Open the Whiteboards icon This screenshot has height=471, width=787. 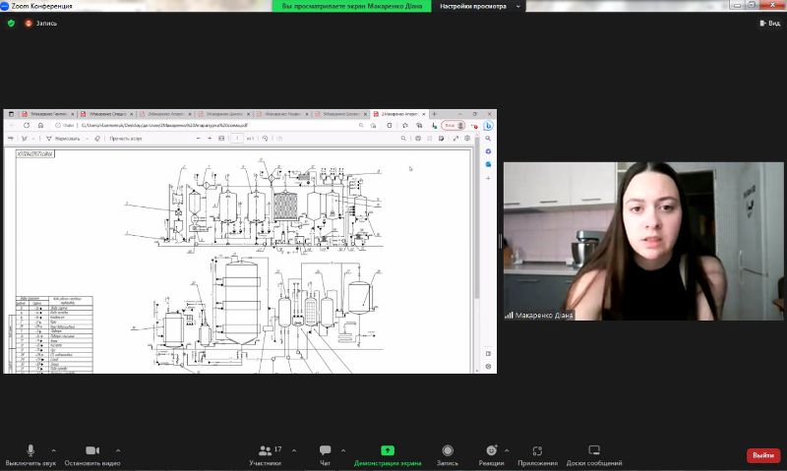594,451
